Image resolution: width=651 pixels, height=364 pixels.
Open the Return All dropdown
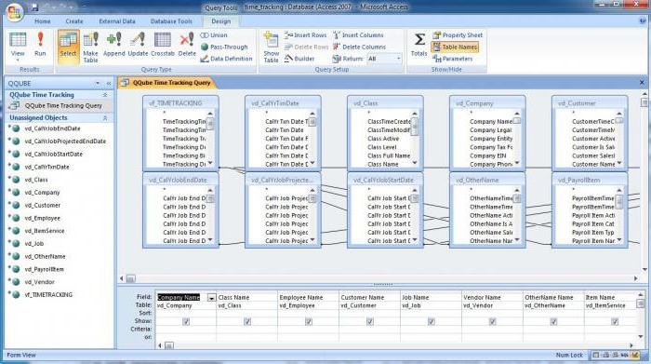coord(384,59)
